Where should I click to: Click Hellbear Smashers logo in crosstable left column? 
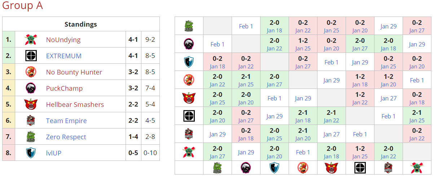coord(189,98)
